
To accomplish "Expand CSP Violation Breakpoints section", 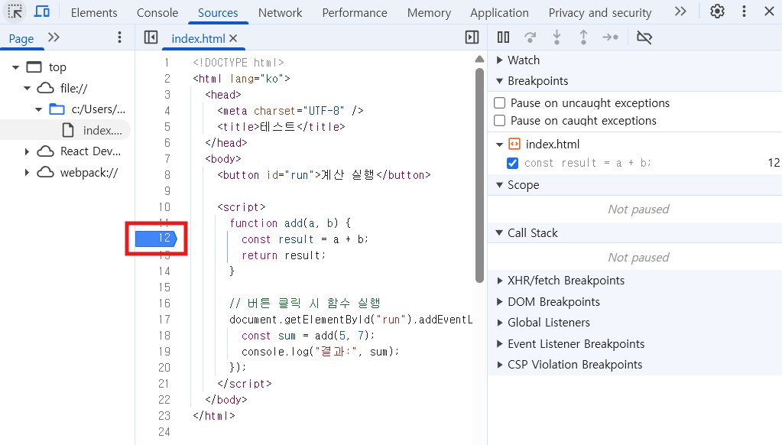I will click(499, 365).
